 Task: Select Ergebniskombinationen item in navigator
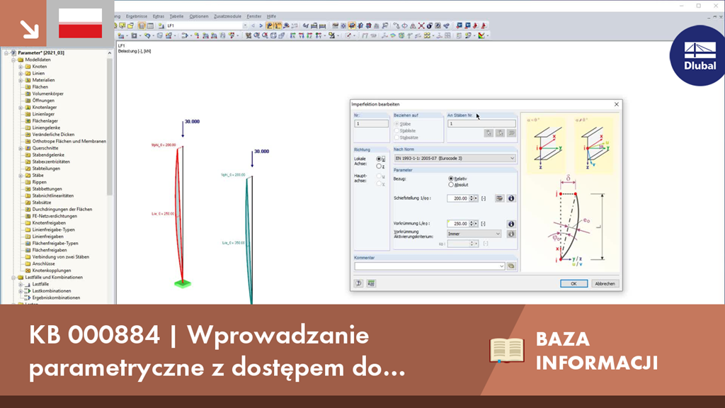(x=56, y=298)
